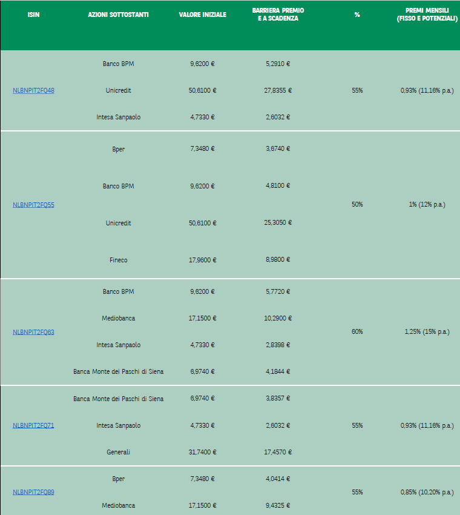Select the 17,9600 € initial value

[x=202, y=260]
